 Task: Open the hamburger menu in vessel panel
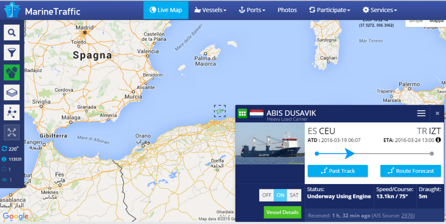click(421, 113)
